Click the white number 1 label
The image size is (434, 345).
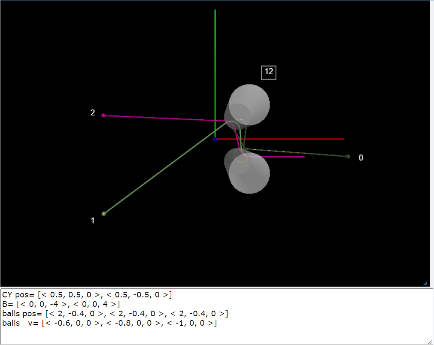(92, 221)
